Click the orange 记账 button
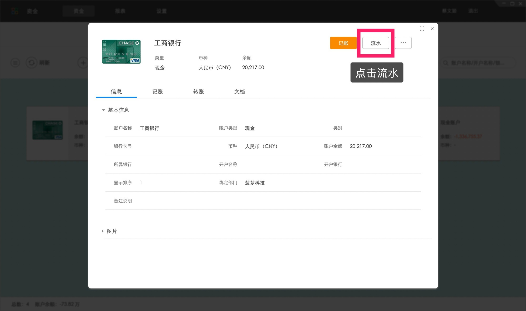 pos(343,43)
